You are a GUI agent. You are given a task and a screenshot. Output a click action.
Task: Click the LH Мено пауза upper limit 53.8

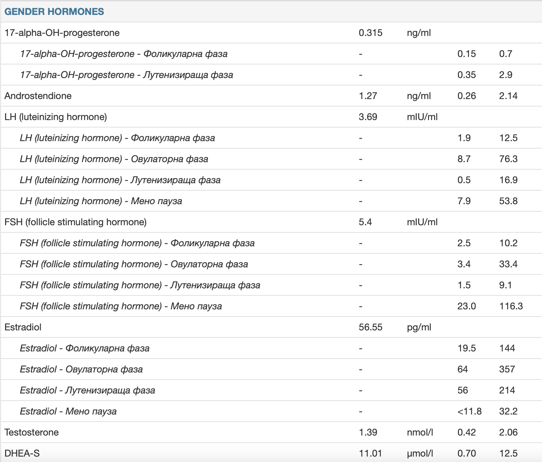[508, 201]
